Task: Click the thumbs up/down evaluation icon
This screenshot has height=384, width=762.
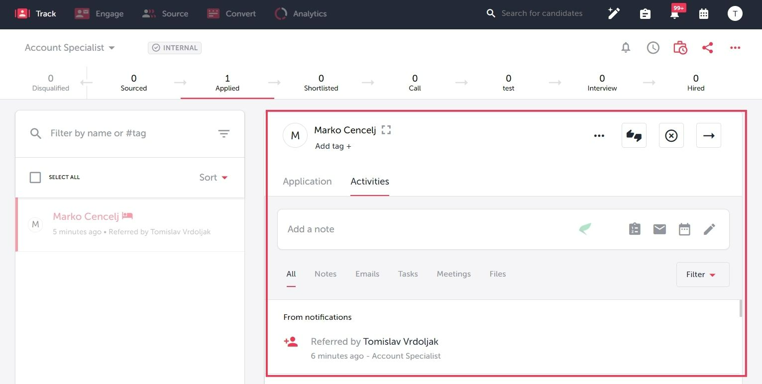Action: 634,135
